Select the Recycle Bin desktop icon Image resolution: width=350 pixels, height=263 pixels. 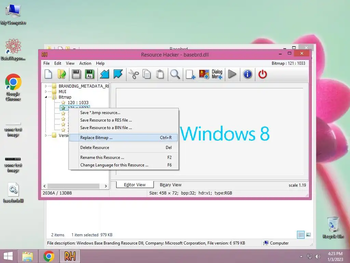click(x=333, y=228)
